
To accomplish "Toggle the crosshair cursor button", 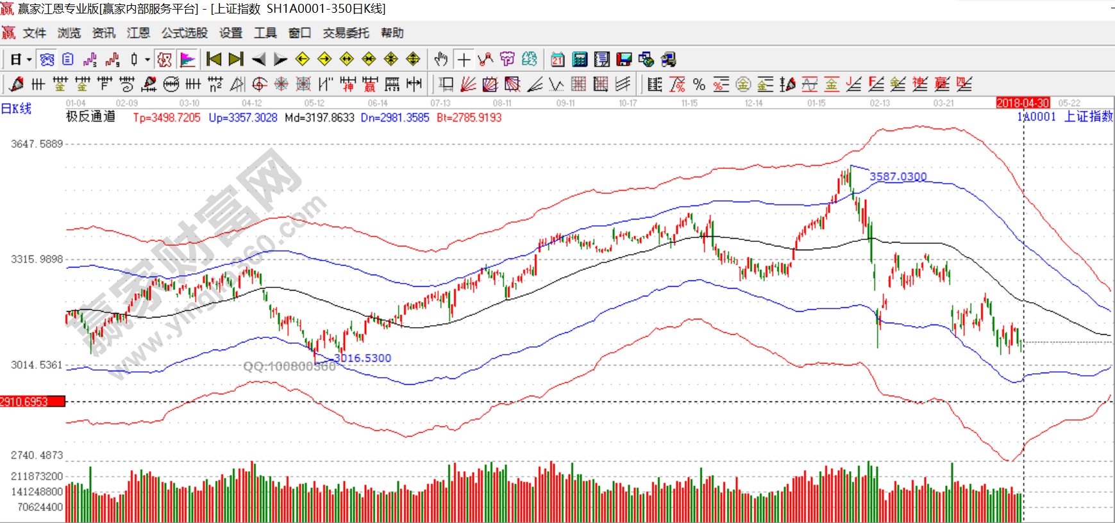I will tap(464, 60).
